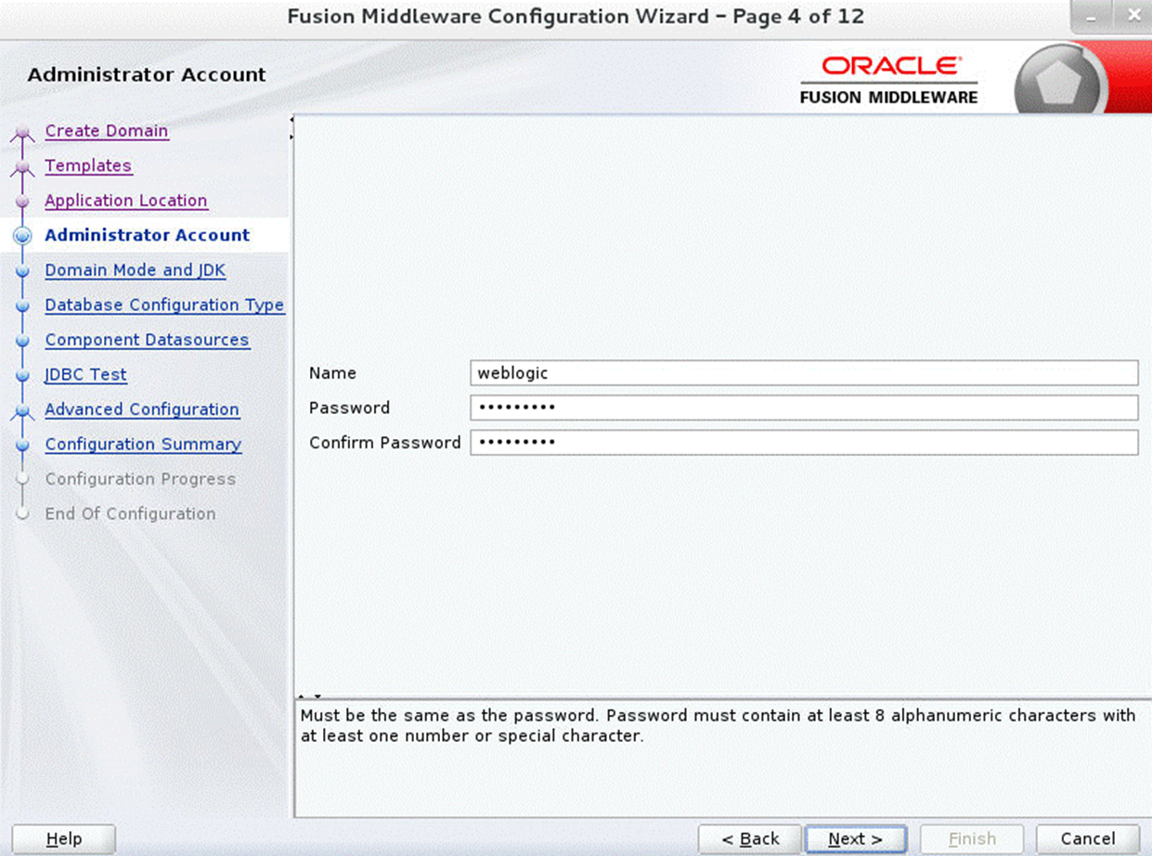
Task: Open the Help dialog
Action: [x=62, y=838]
